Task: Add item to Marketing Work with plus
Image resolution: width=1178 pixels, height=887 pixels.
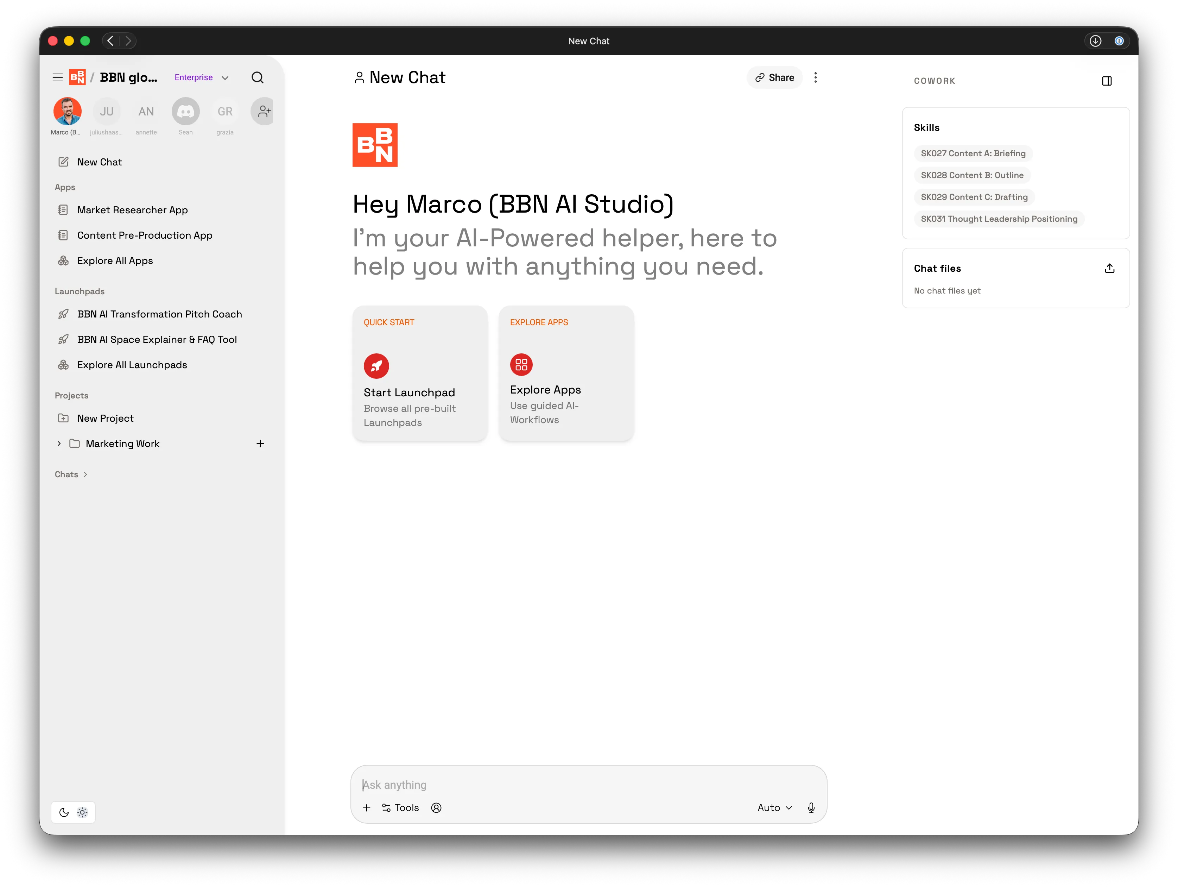Action: [260, 443]
